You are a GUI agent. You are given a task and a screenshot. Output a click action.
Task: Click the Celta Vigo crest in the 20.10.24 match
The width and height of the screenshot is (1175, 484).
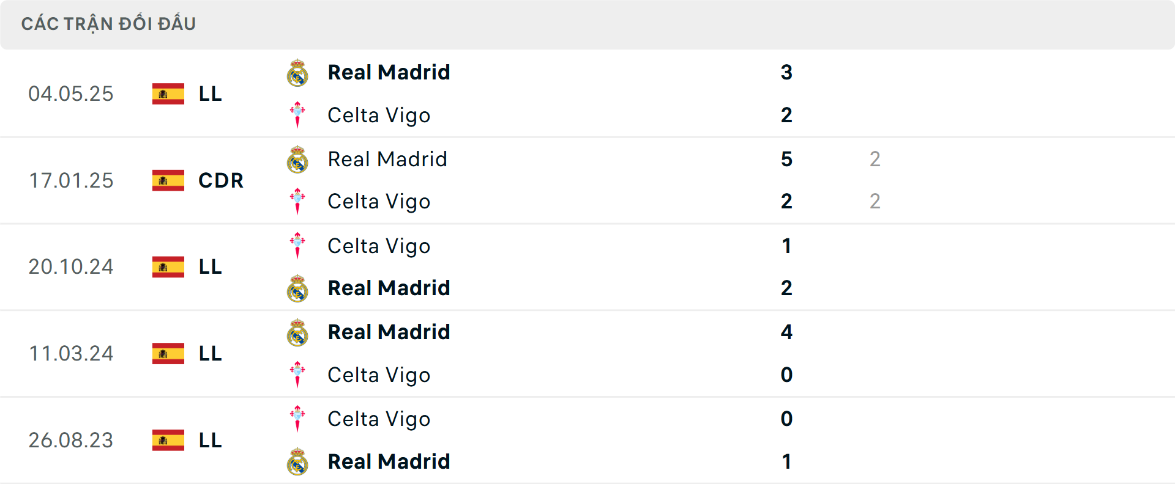[x=298, y=245]
